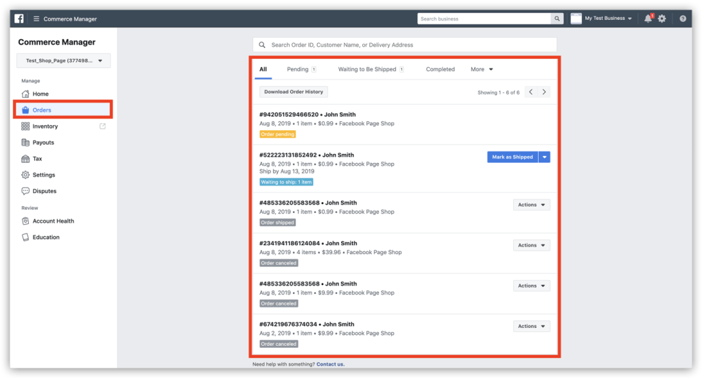702x378 pixels.
Task: Open notifications bell icon
Action: (648, 18)
